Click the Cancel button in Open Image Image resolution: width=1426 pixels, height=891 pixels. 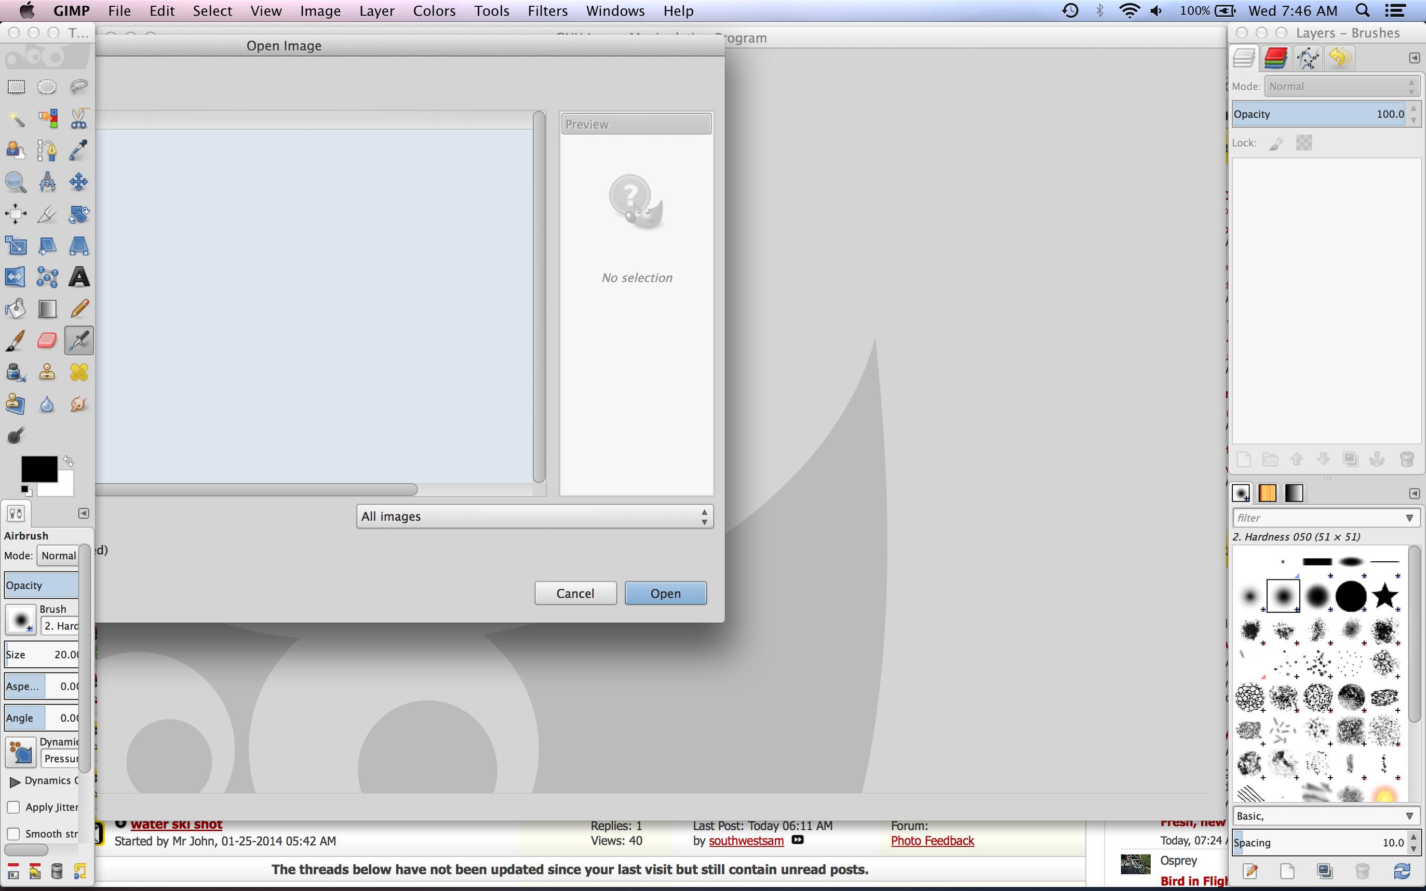575,593
